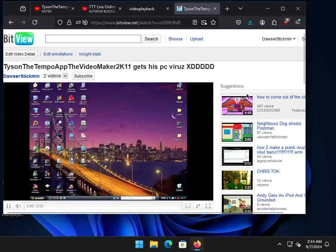
Task: Pause the video playback
Action: click(9, 206)
